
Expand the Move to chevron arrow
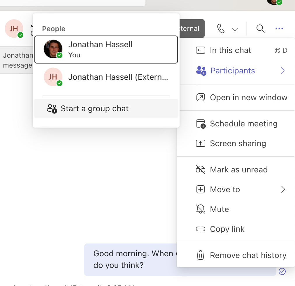click(x=283, y=189)
